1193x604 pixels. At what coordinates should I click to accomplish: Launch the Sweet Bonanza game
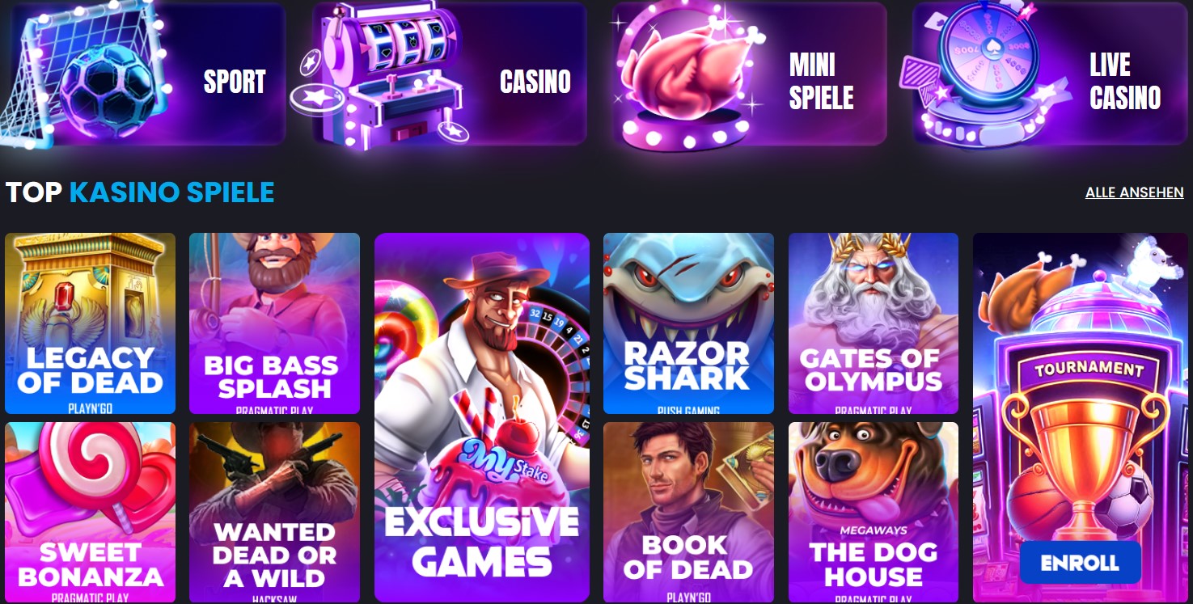tap(90, 512)
